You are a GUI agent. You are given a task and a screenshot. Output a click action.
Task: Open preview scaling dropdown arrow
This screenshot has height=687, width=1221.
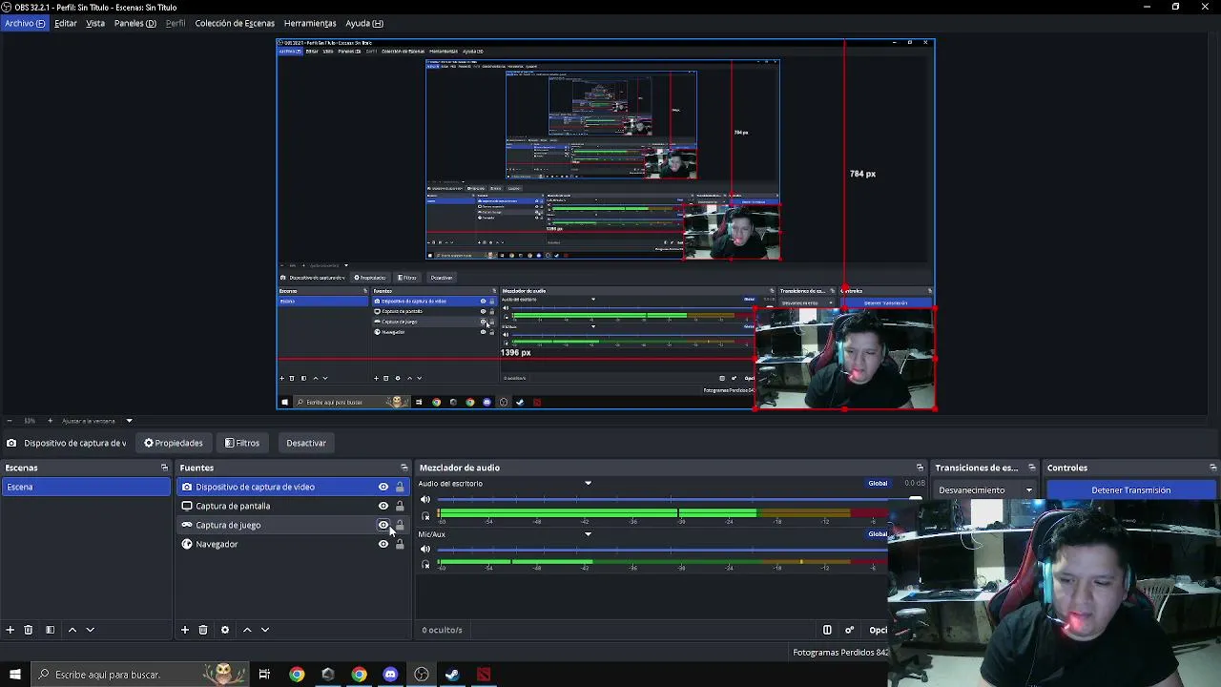pyautogui.click(x=129, y=421)
